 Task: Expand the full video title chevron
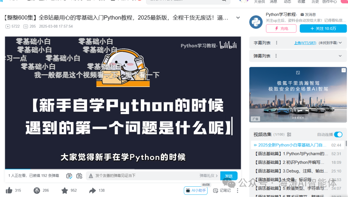pos(238,17)
